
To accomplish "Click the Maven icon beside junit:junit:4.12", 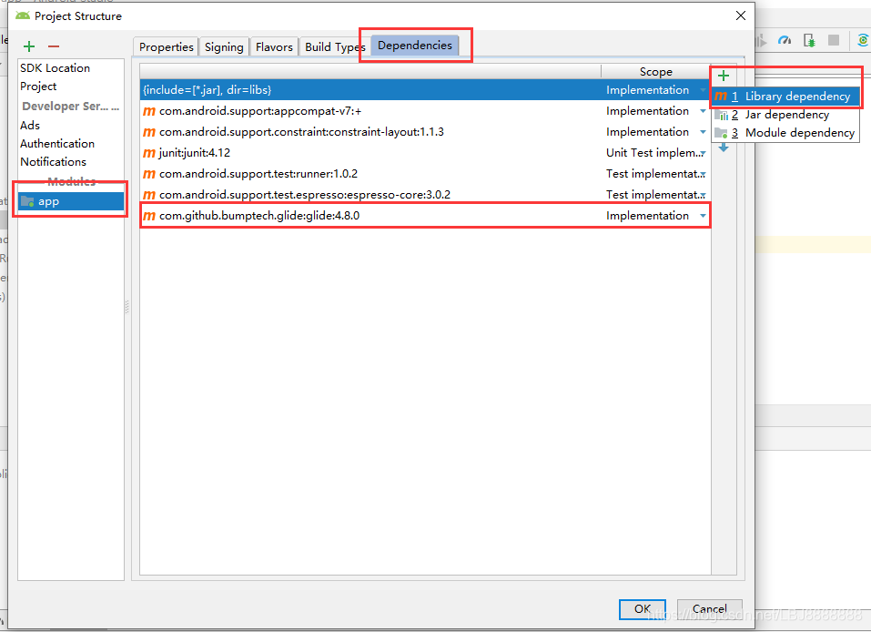I will pos(149,153).
